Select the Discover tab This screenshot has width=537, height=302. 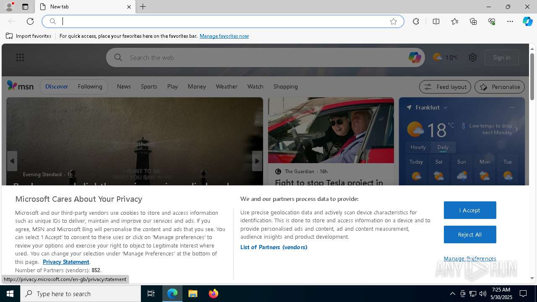[57, 86]
